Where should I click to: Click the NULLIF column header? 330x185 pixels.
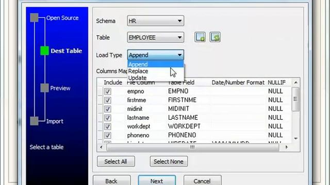[277, 82]
